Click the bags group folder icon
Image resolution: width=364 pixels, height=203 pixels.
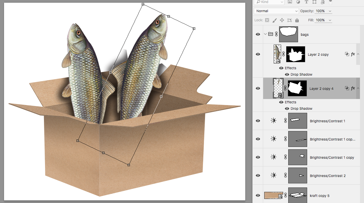[270, 34]
